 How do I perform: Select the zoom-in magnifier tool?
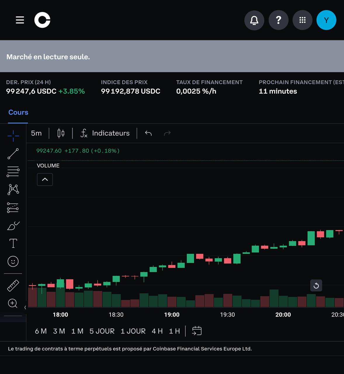[x=13, y=304]
